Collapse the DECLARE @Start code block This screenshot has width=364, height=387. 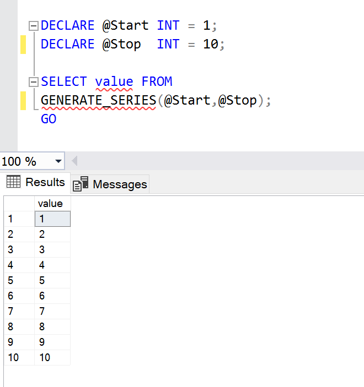tap(33, 26)
